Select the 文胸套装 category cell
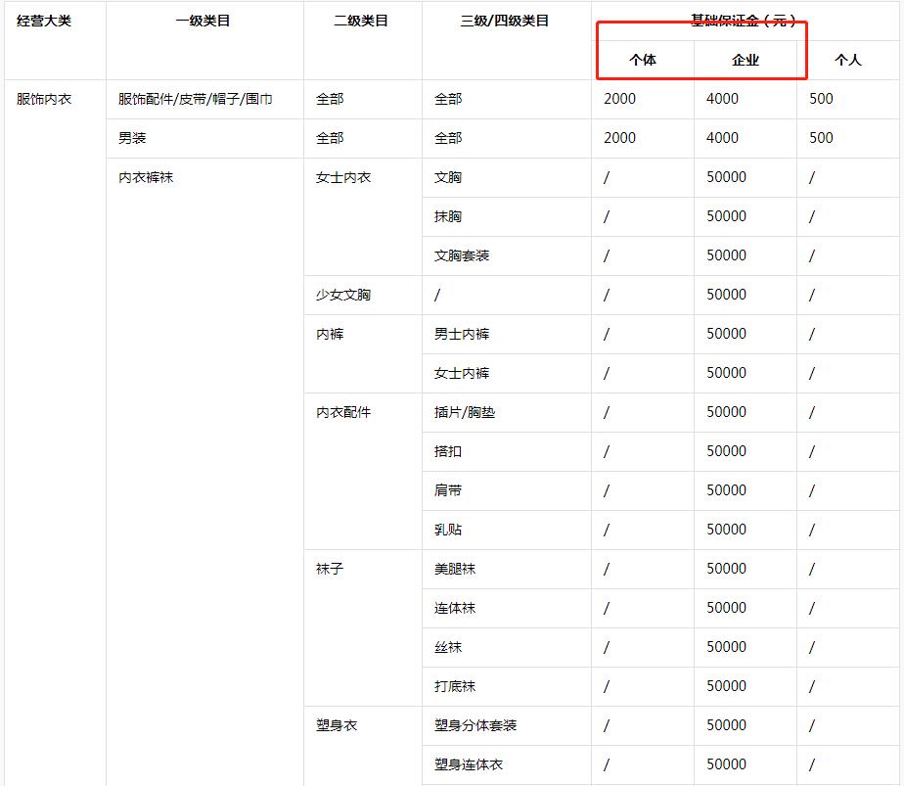Screen dimensions: 904x786 460,255
